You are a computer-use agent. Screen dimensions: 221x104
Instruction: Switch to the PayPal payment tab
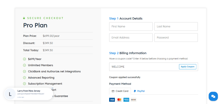pyautogui.click(x=139, y=91)
